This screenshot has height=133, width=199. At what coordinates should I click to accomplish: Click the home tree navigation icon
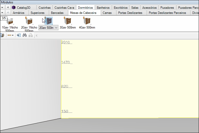point(3,35)
